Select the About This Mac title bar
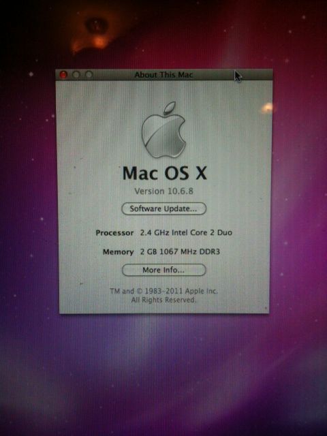327x436 pixels. click(x=163, y=74)
